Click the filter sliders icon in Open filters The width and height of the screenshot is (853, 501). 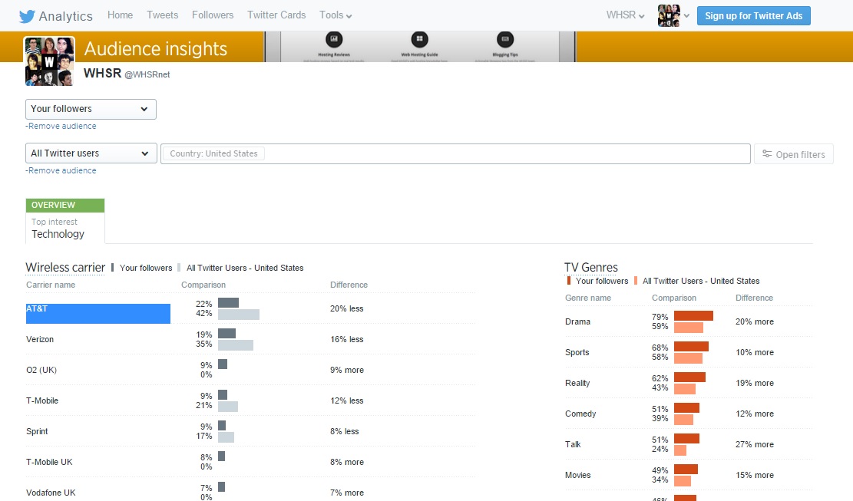(767, 153)
